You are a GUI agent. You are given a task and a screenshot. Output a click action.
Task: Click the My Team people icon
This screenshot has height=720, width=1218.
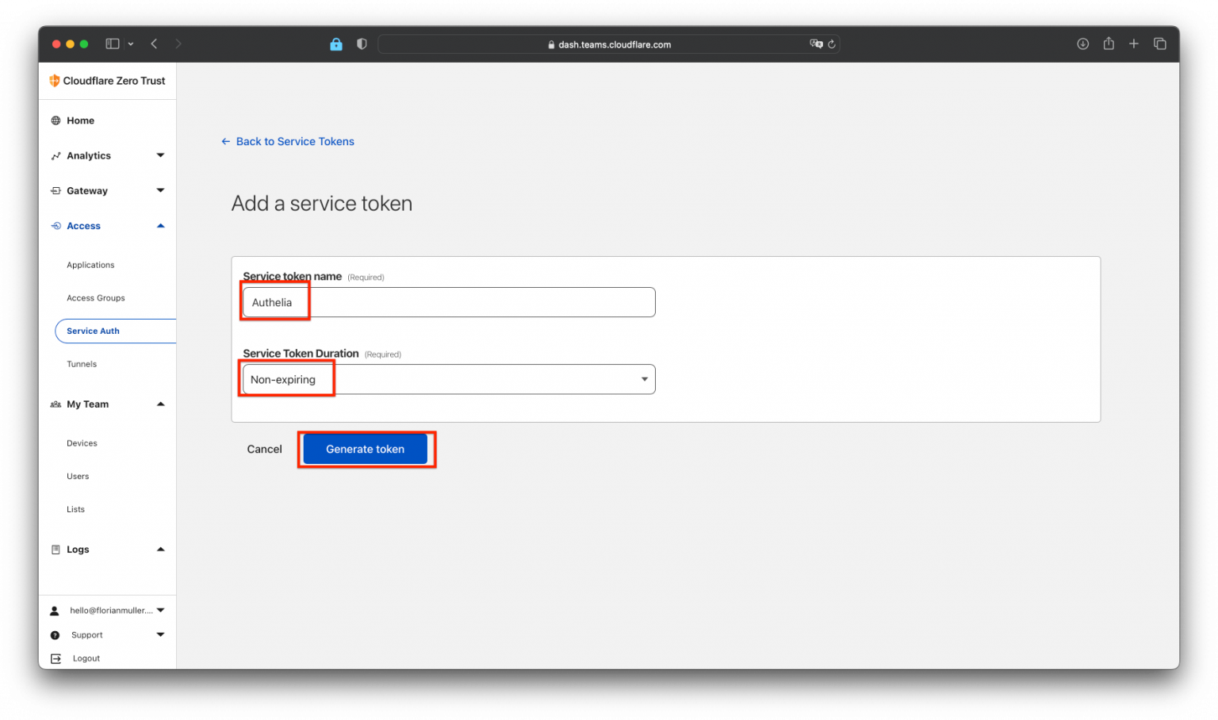tap(56, 404)
